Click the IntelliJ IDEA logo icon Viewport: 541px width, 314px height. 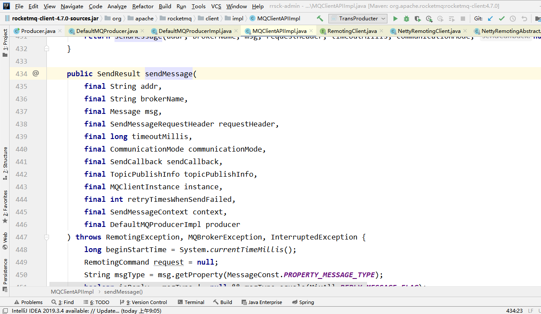pos(6,6)
